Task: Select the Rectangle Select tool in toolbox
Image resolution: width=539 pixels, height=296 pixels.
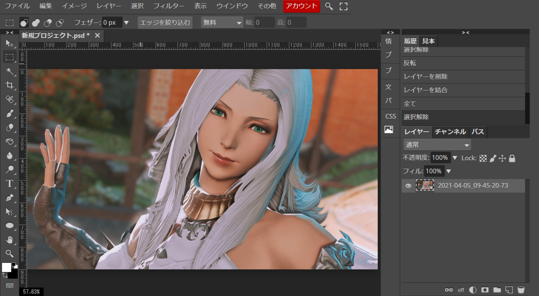Action: coord(9,57)
